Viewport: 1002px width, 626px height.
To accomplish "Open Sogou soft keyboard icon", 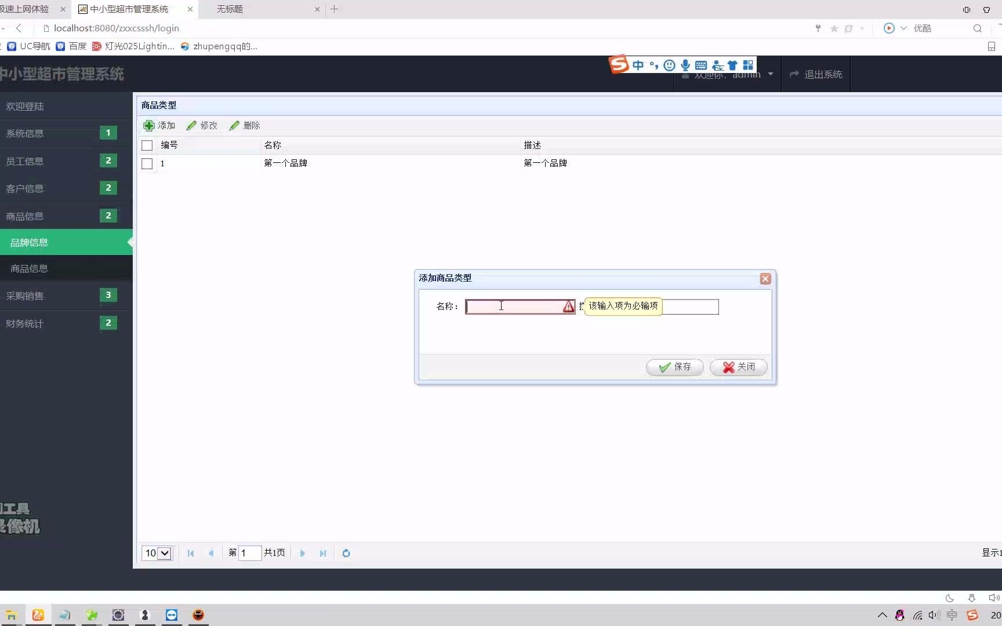I will pyautogui.click(x=700, y=65).
